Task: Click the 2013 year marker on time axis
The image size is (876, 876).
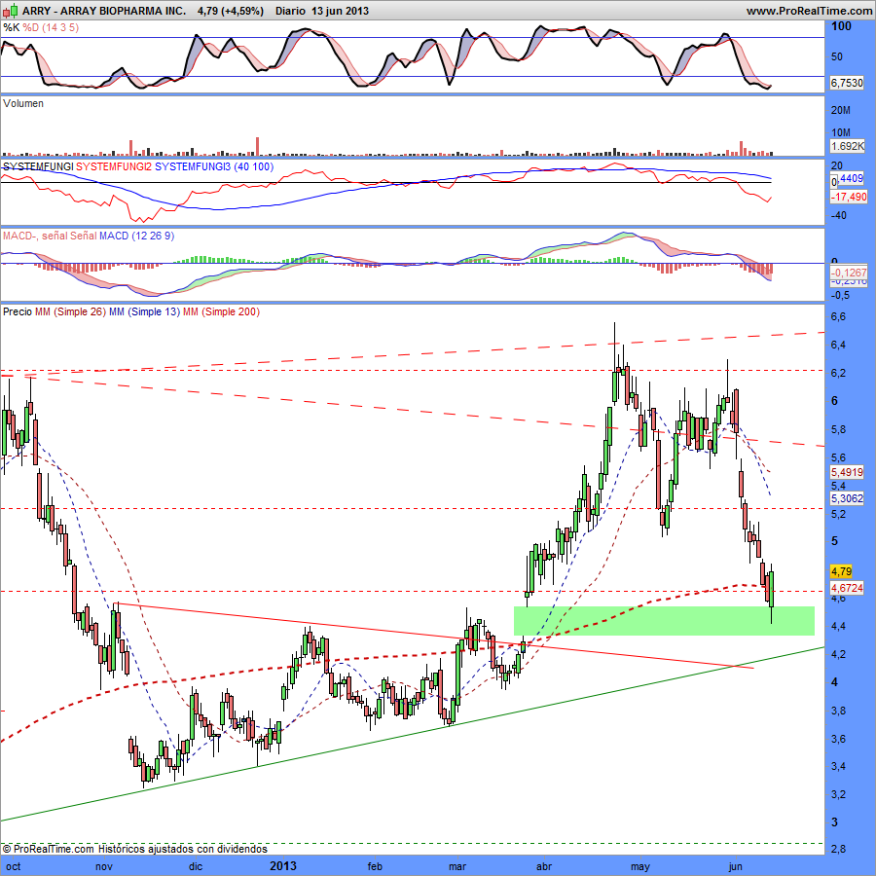Action: click(x=283, y=866)
